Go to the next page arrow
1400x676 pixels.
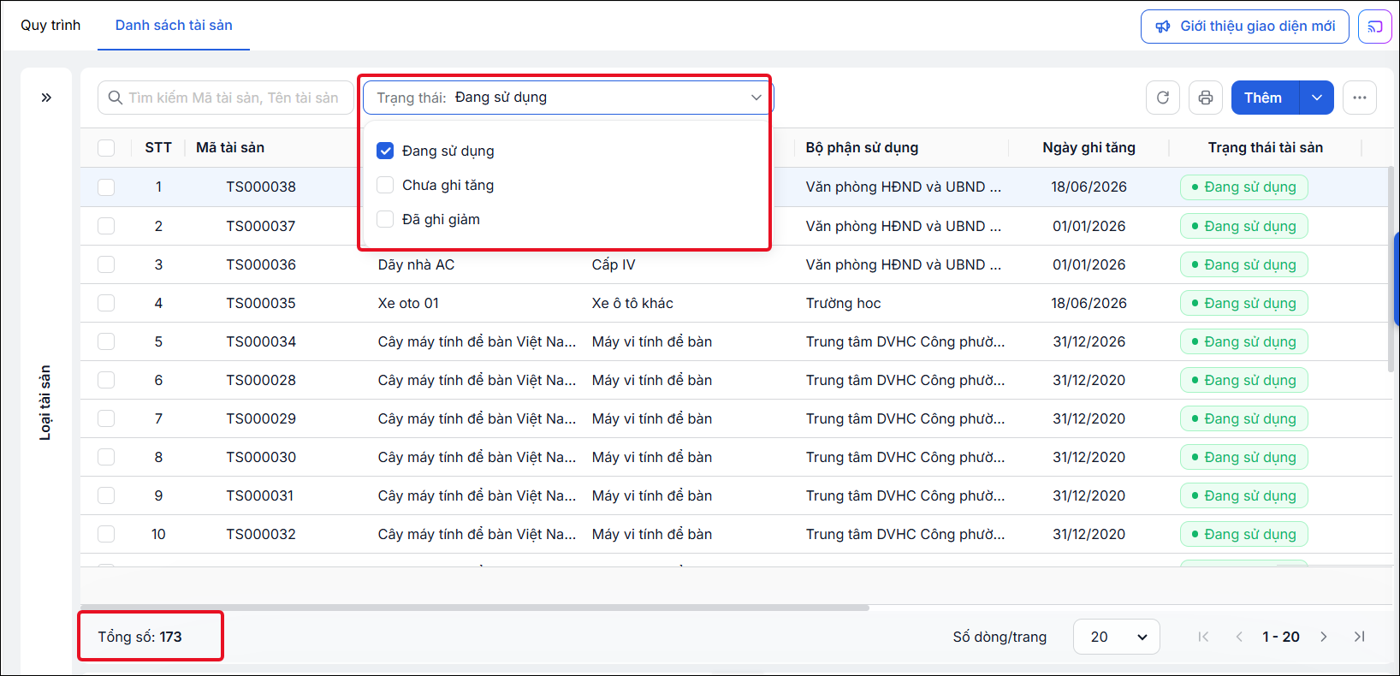tap(1324, 637)
